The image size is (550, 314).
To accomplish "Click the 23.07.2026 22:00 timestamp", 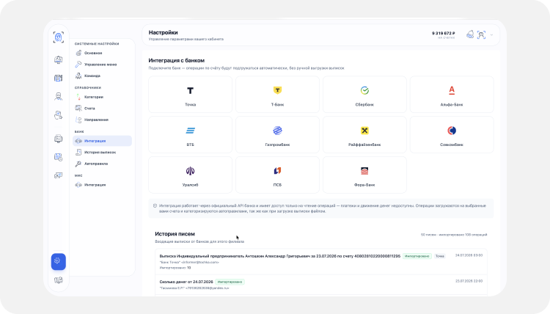I will (x=469, y=281).
